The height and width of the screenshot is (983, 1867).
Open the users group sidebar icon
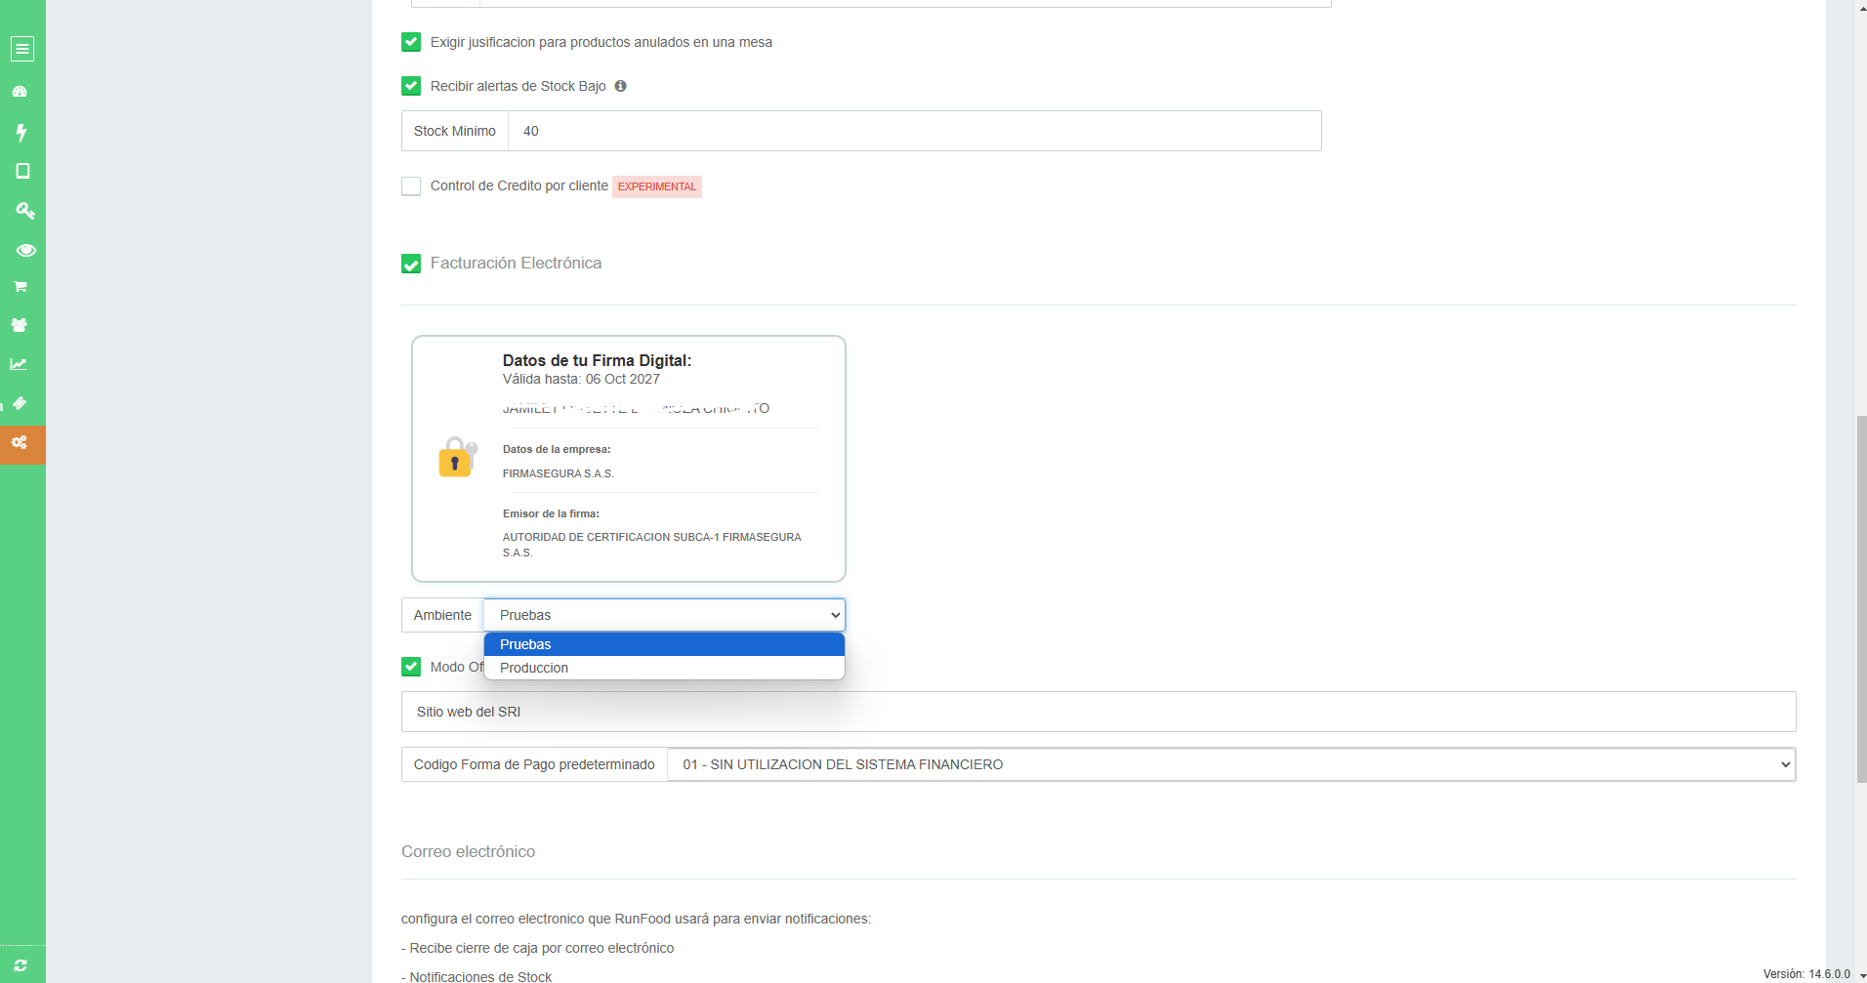click(20, 325)
